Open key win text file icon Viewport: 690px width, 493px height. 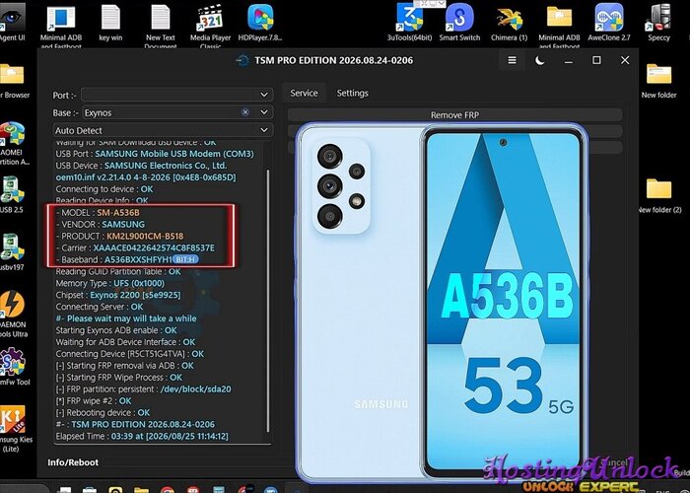click(110, 25)
